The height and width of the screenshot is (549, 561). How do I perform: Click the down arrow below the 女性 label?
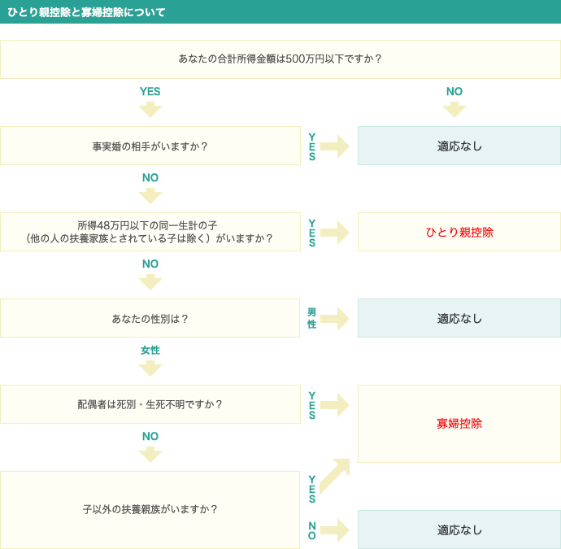pyautogui.click(x=150, y=368)
